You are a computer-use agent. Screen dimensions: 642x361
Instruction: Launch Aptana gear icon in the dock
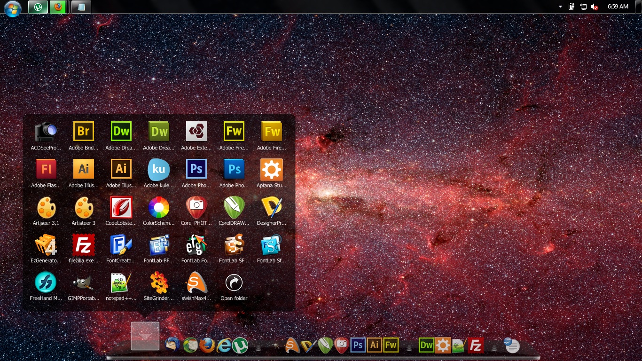(443, 345)
